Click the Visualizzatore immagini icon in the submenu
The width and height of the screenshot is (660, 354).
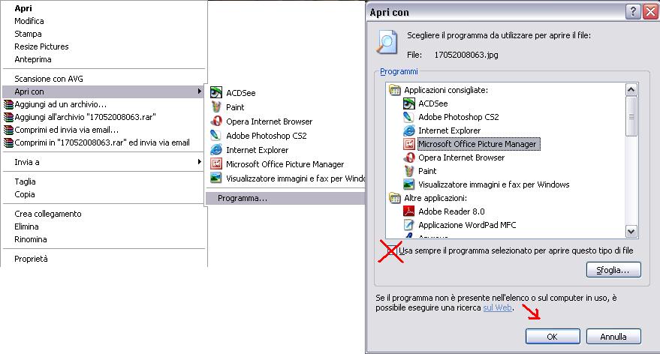pyautogui.click(x=216, y=178)
